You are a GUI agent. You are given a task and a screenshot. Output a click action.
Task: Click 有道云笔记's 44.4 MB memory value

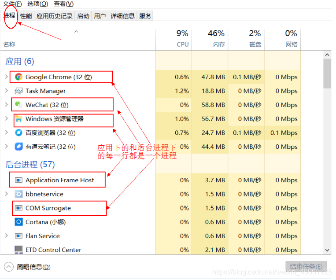[213, 147]
